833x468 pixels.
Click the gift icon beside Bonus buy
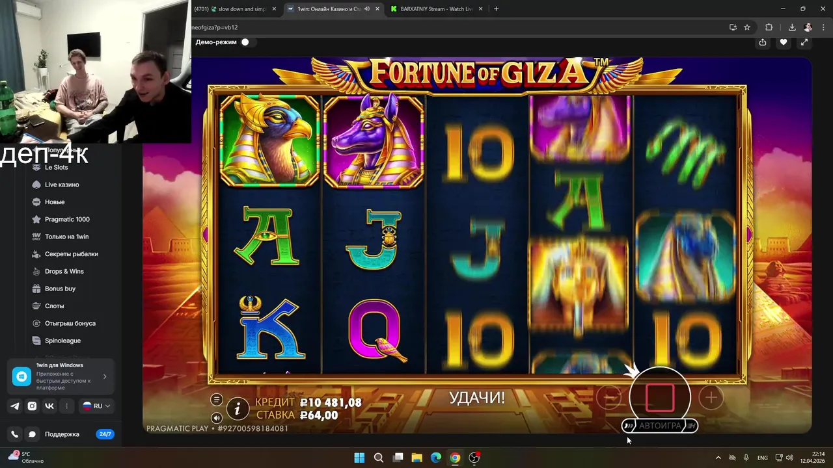[37, 289]
